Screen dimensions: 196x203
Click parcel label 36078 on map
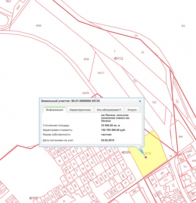pos(86,93)
